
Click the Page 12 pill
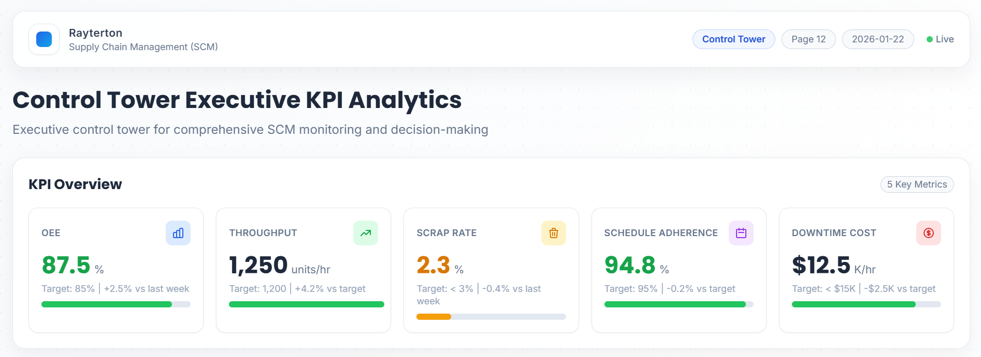coord(809,39)
